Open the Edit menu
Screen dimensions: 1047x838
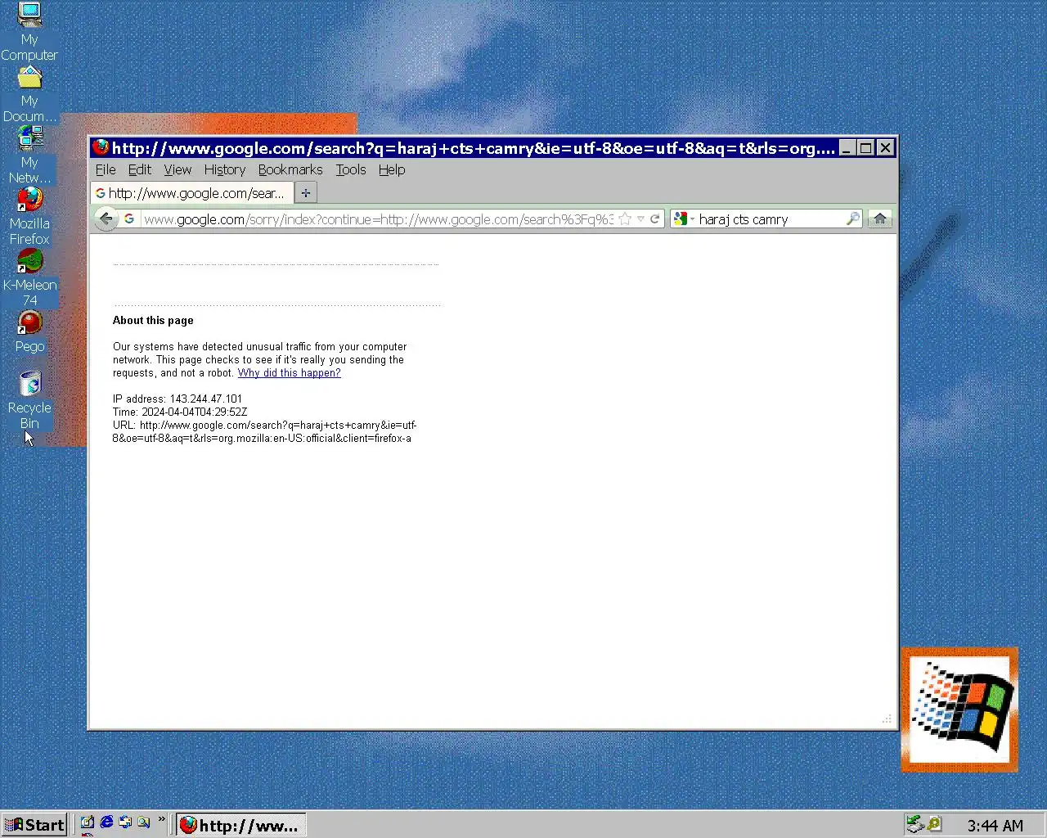click(x=140, y=169)
